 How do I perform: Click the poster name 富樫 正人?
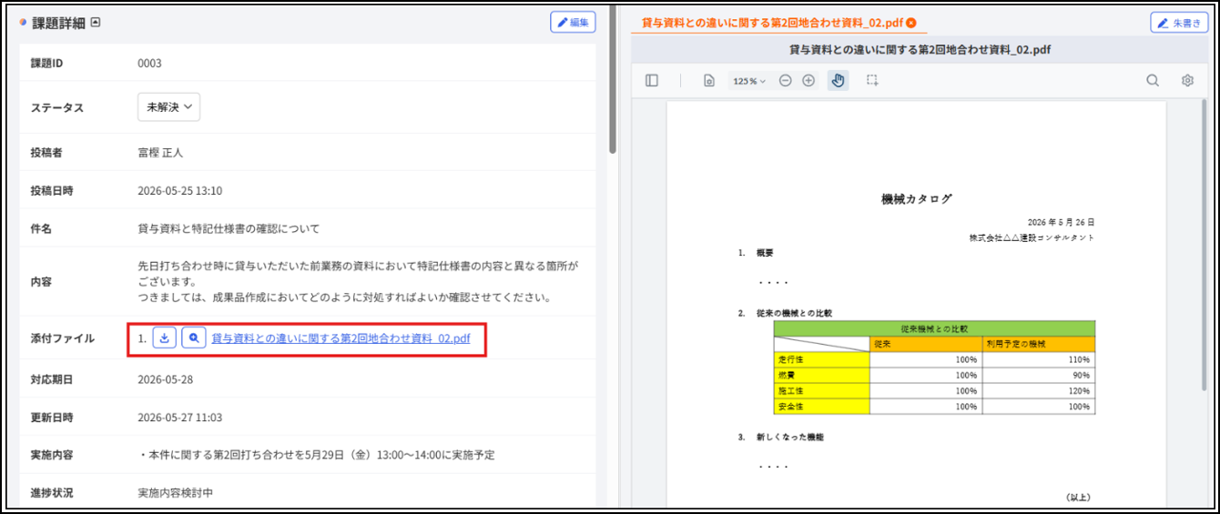160,152
